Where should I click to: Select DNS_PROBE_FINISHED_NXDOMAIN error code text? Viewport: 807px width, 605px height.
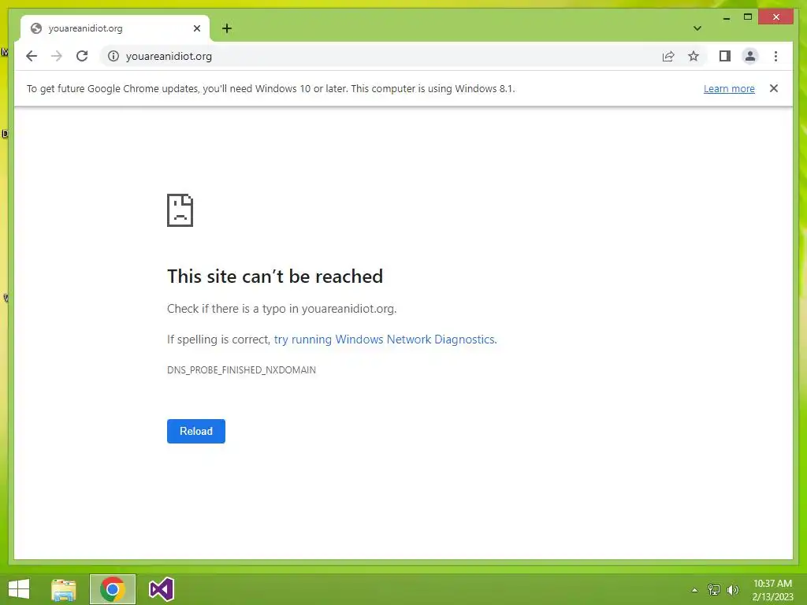pyautogui.click(x=241, y=370)
